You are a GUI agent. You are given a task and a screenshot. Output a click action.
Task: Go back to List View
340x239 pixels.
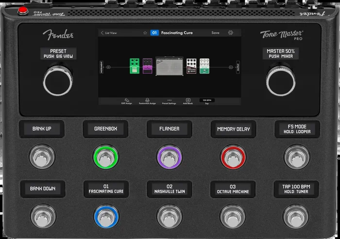coord(109,33)
